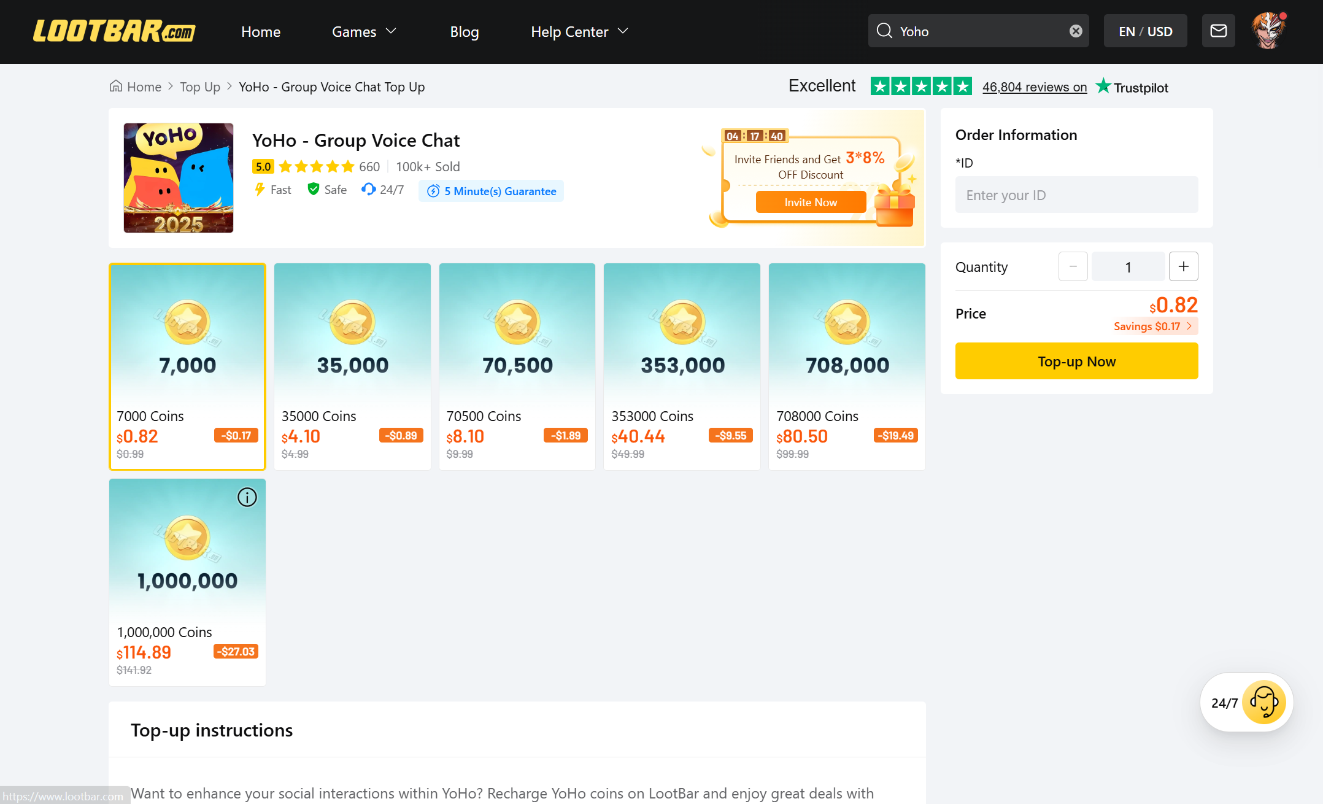
Task: Increase quantity with plus button
Action: tap(1184, 266)
